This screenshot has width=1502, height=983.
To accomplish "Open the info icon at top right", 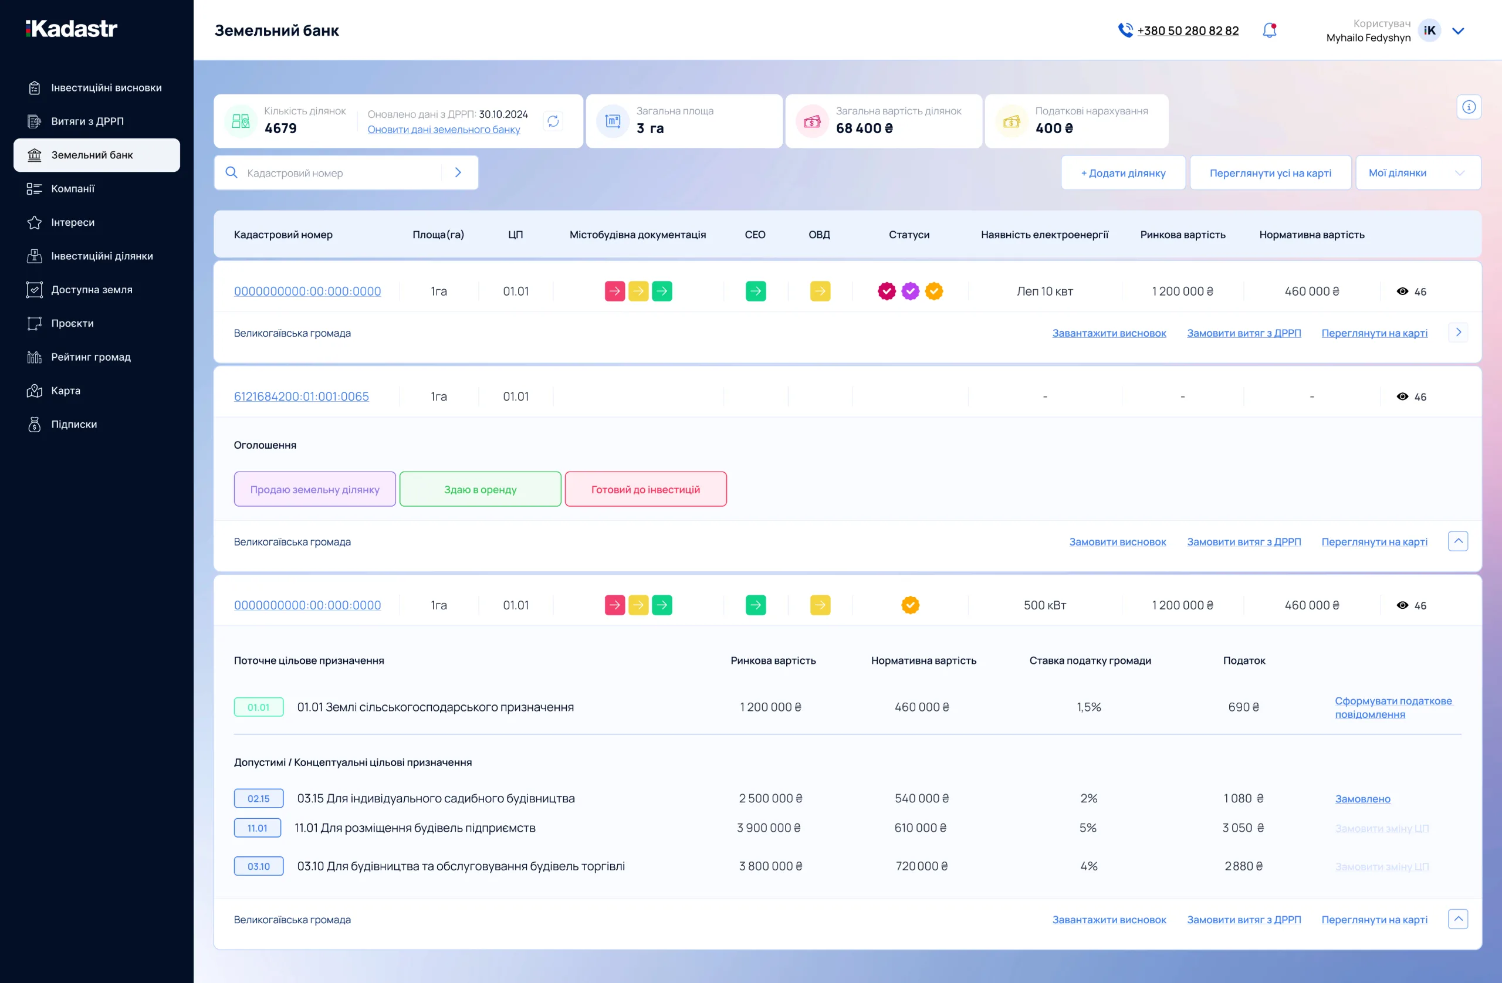I will 1469,107.
